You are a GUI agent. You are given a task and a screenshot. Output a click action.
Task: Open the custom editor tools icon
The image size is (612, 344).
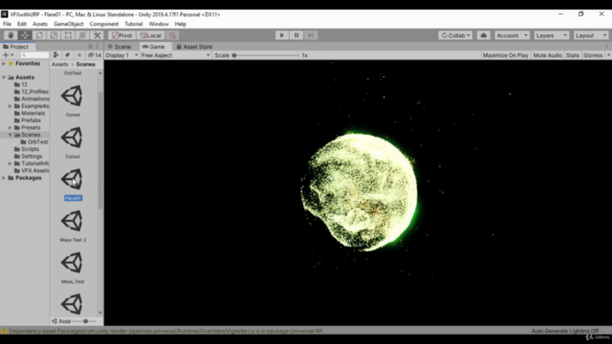(98, 35)
